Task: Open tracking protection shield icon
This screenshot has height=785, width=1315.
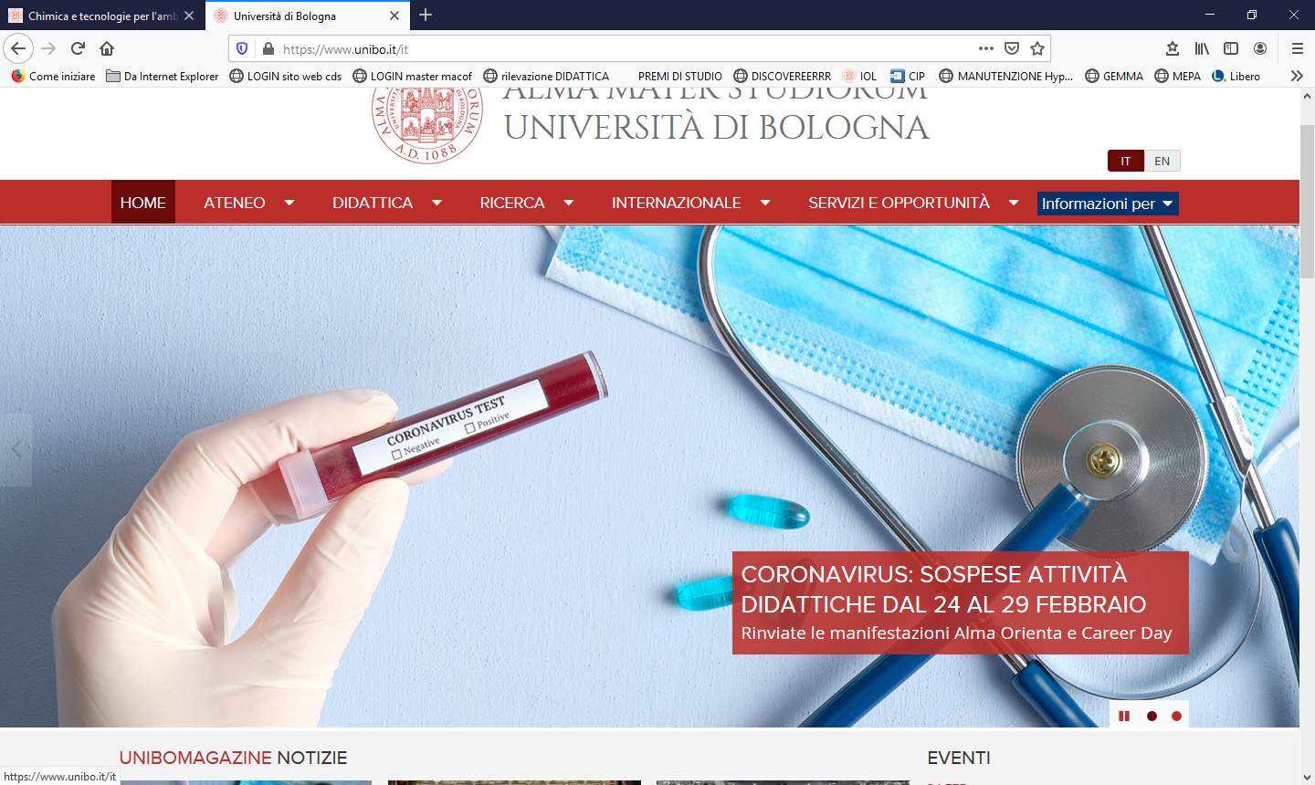Action: 242,48
